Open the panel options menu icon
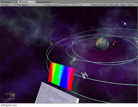Image resolution: width=138 pixels, height=107 pixels. 136,2
